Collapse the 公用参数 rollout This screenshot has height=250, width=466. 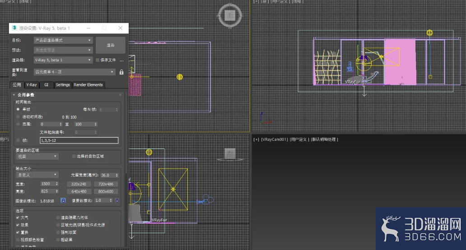[x=14, y=95]
